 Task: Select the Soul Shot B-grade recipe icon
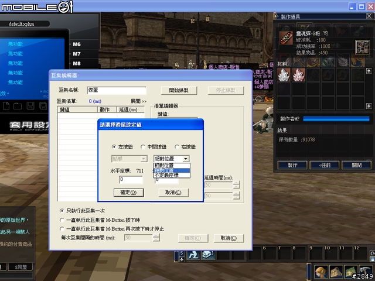[x=286, y=38]
